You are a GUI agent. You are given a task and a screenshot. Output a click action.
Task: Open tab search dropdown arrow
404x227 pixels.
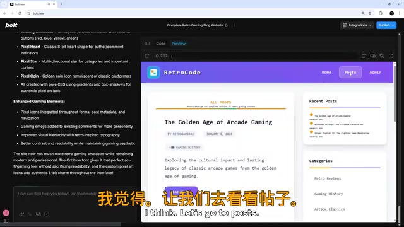pos(4,4)
